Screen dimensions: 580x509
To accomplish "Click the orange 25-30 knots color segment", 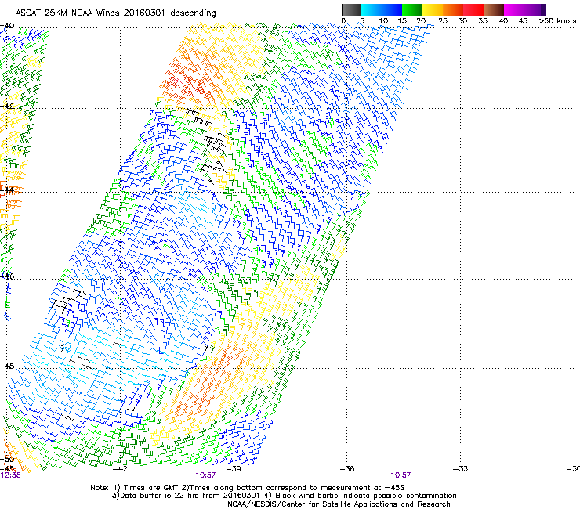I will 453,9.
